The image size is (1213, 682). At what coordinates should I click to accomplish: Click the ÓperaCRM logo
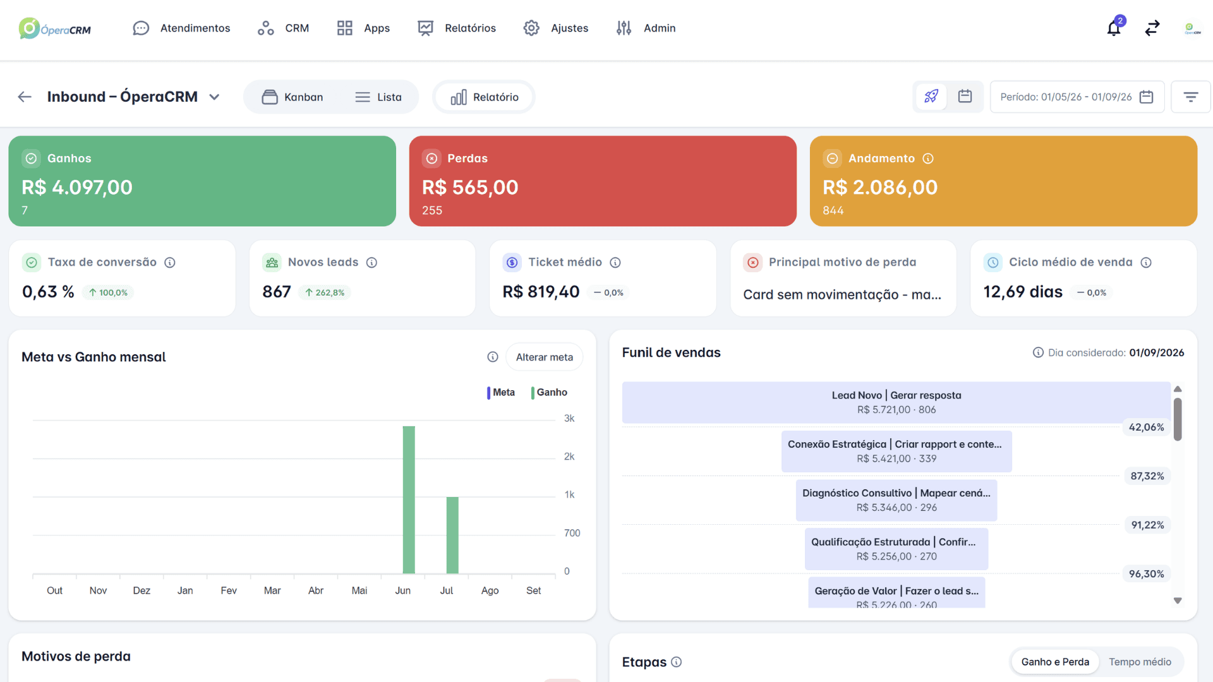[x=55, y=28]
